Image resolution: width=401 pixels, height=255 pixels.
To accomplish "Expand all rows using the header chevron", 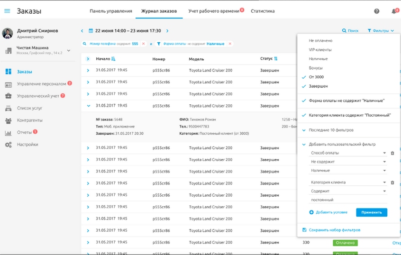I will click(x=88, y=59).
